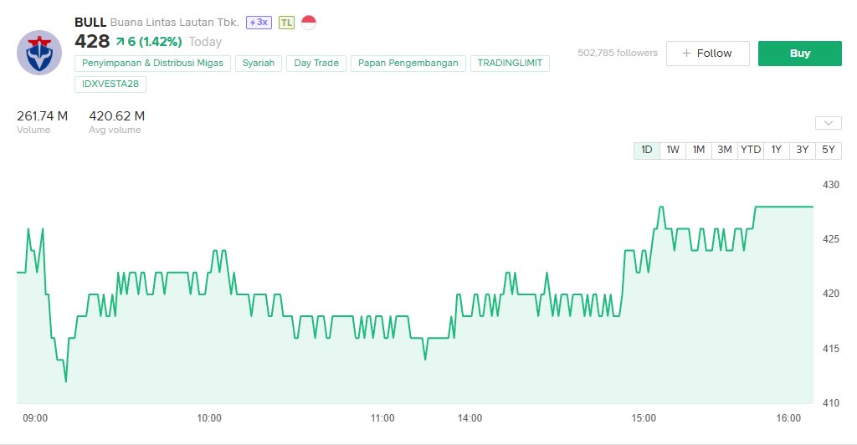
Task: Click the 3x leverage badge icon
Action: [259, 23]
